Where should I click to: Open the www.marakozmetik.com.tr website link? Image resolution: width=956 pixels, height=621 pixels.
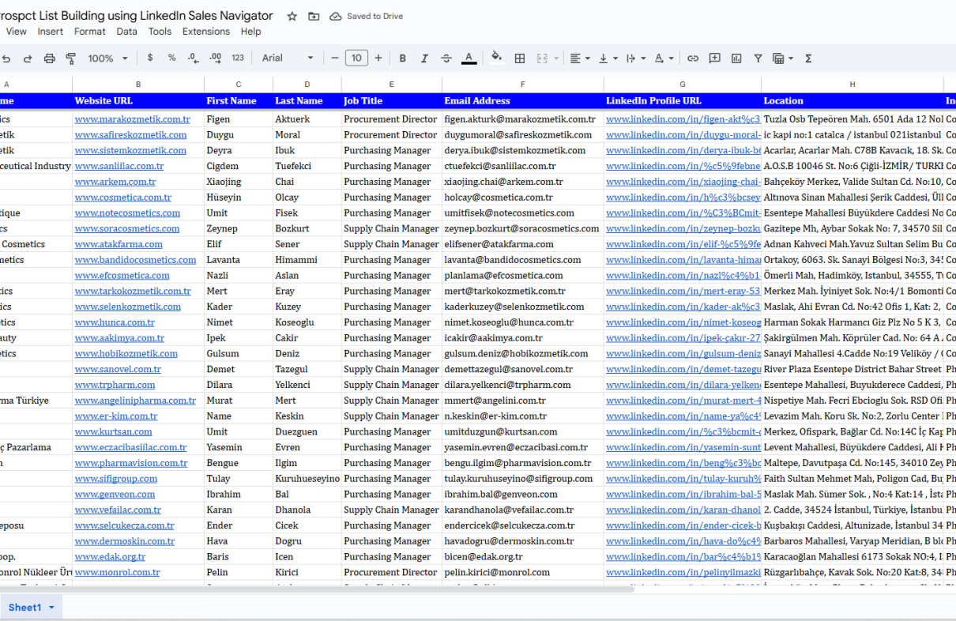[x=133, y=119]
